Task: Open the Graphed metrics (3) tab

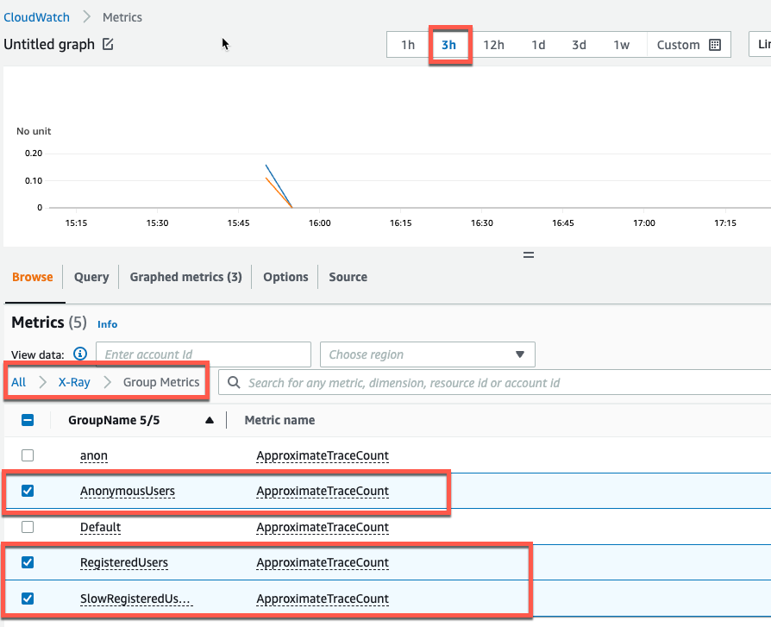Action: click(x=186, y=277)
